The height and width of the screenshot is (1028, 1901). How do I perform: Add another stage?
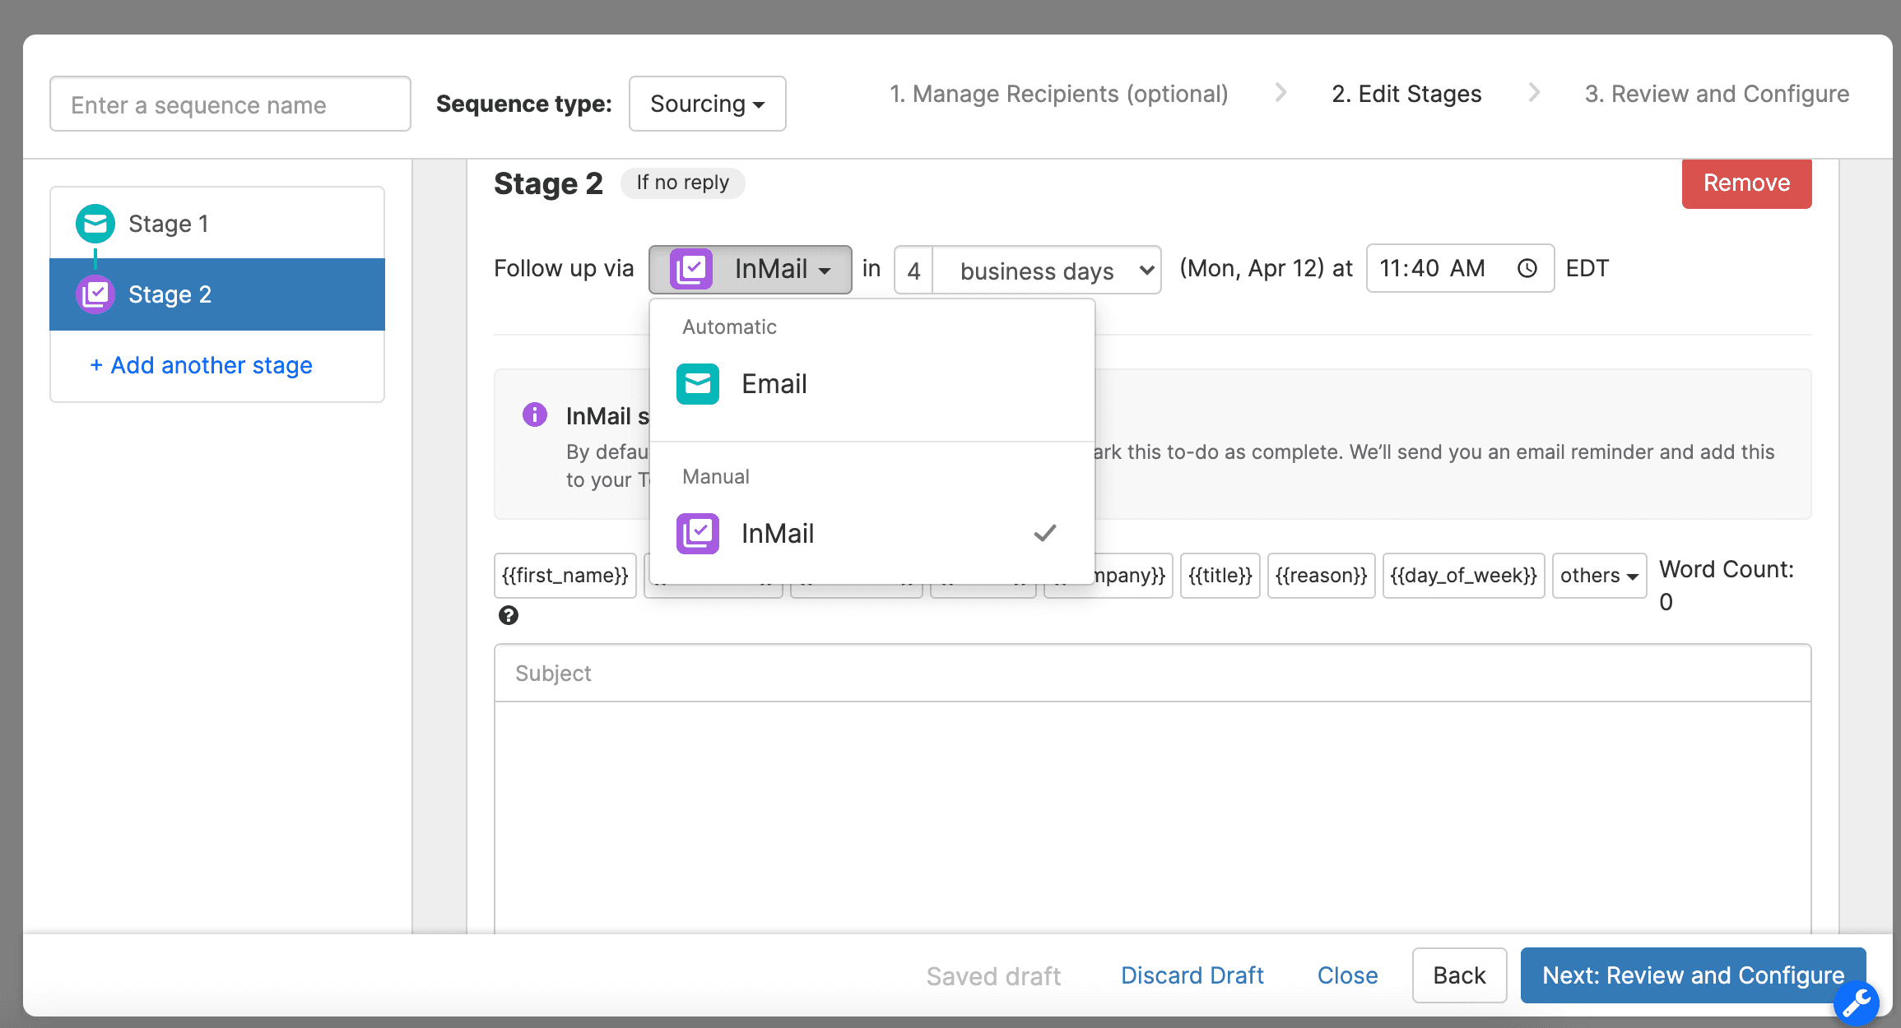201,365
